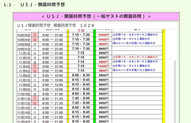Click the 9800円 price in the 11月5日 row
The image size is (191, 123).
pos(104,71)
